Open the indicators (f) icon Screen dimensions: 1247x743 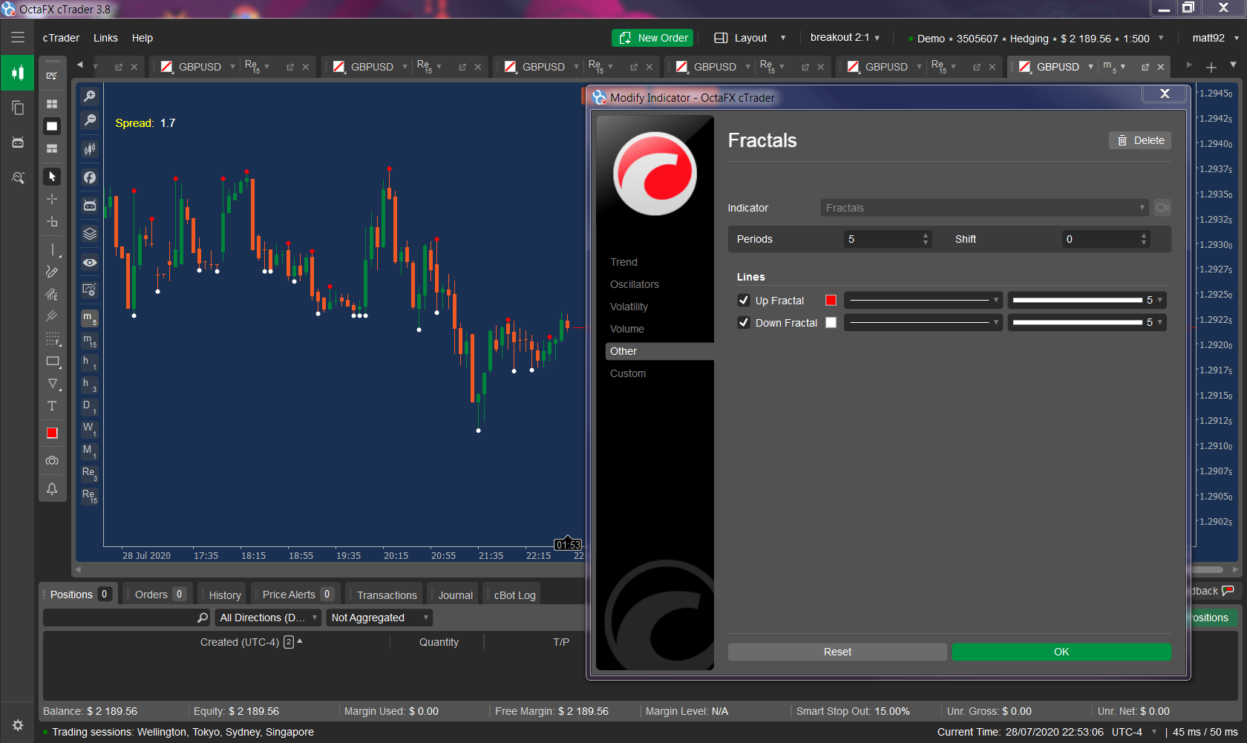(x=90, y=177)
